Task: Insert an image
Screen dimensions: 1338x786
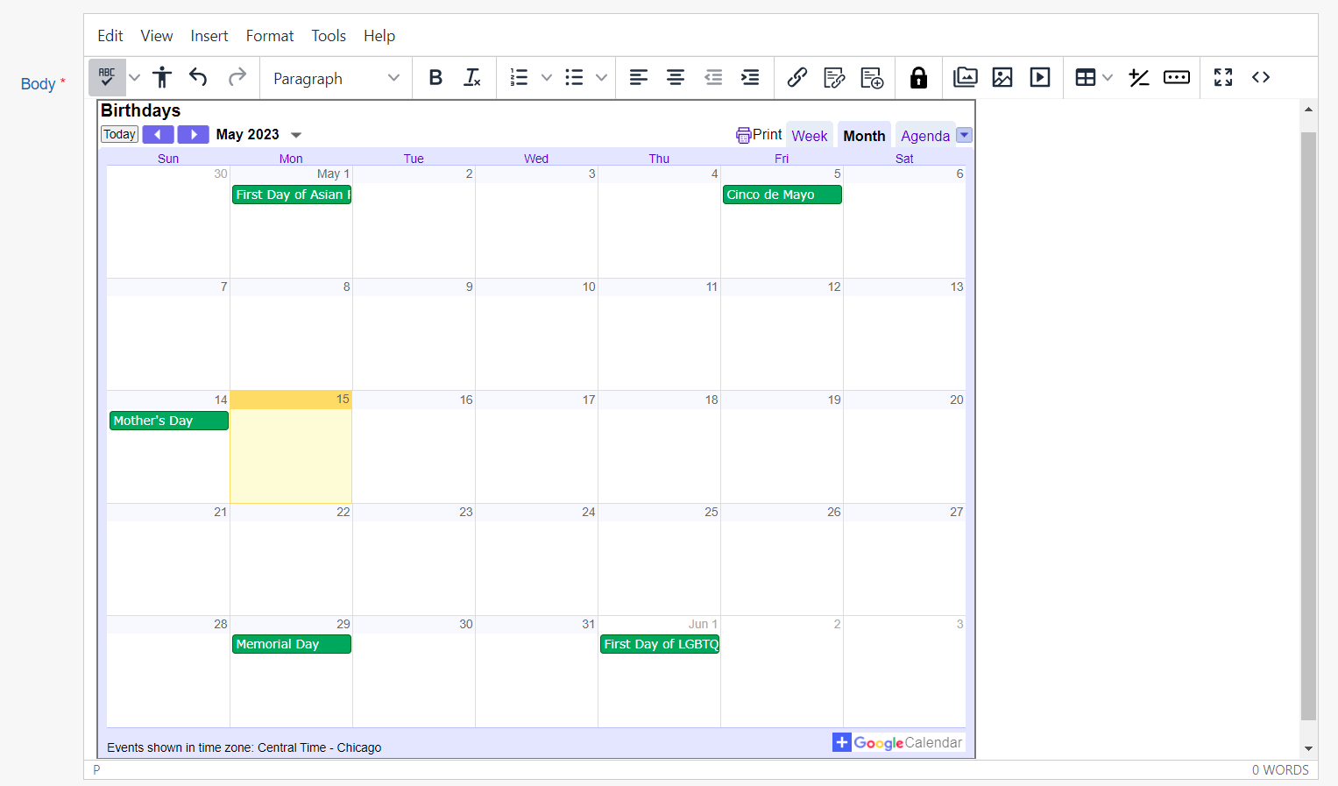Action: (1002, 77)
